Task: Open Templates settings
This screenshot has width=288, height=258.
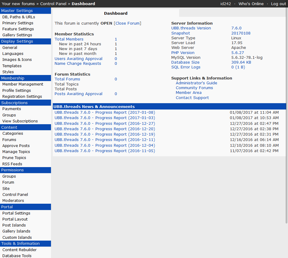Action: (x=12, y=66)
